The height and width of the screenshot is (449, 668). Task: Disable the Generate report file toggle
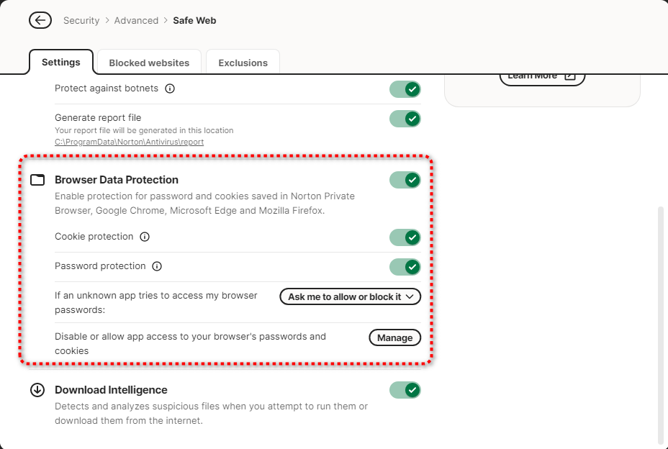(405, 119)
